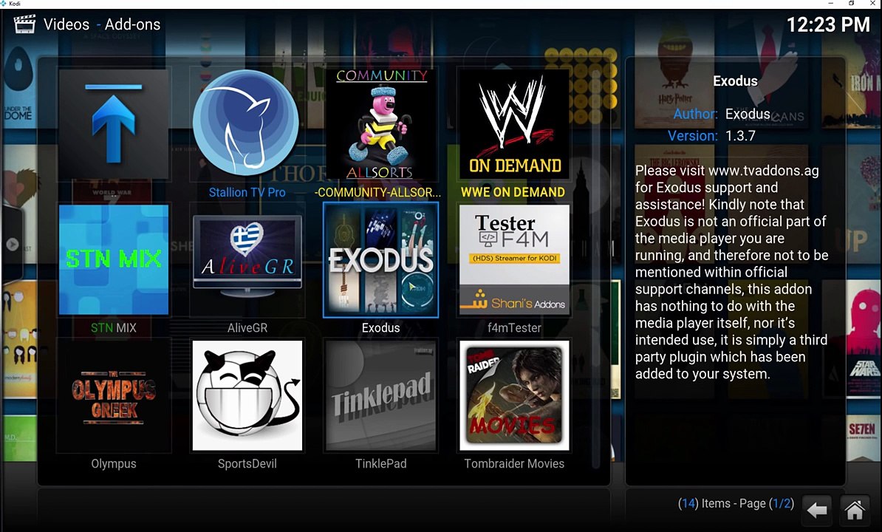The width and height of the screenshot is (882, 532).
Task: Click the Exodus description text
Action: [731, 272]
